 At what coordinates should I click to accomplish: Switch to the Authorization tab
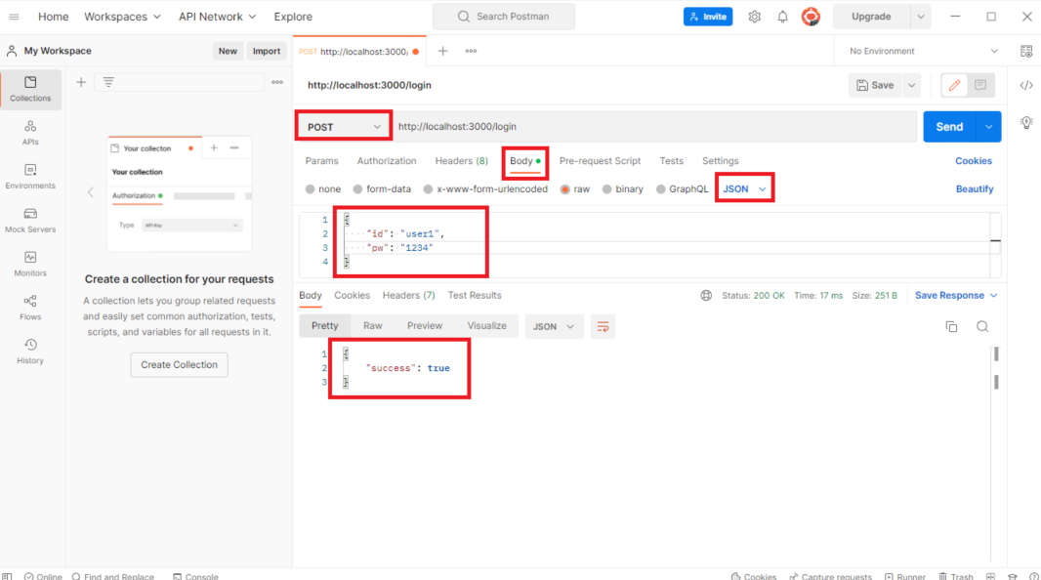point(387,160)
